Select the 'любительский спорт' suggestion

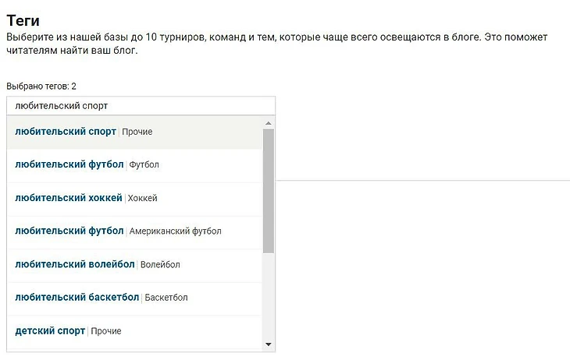tap(66, 132)
